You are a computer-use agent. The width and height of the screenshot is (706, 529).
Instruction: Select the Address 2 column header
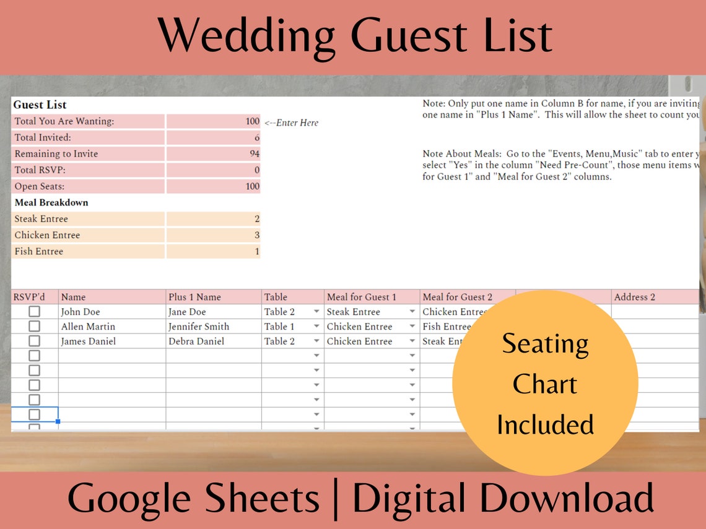pyautogui.click(x=635, y=296)
